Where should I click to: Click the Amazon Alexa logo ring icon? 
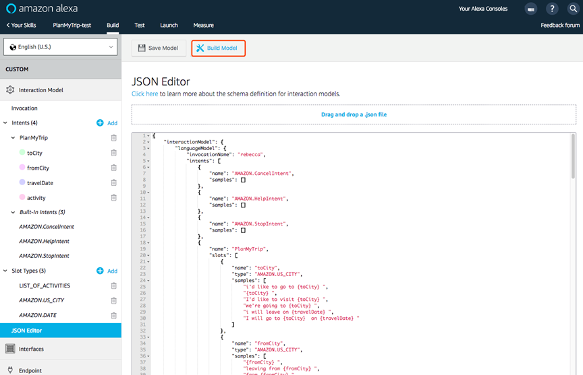(x=11, y=8)
